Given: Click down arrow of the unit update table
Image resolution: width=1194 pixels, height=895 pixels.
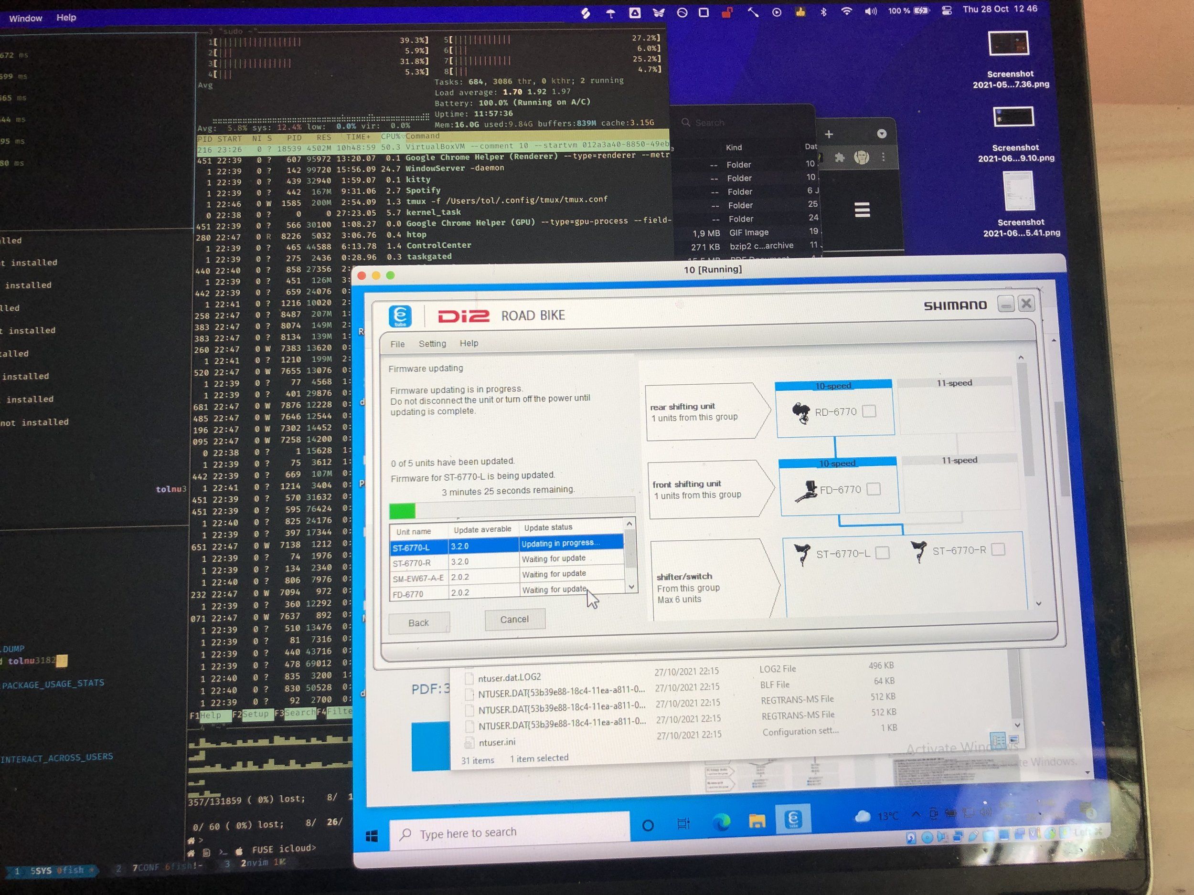Looking at the screenshot, I should click(x=631, y=587).
